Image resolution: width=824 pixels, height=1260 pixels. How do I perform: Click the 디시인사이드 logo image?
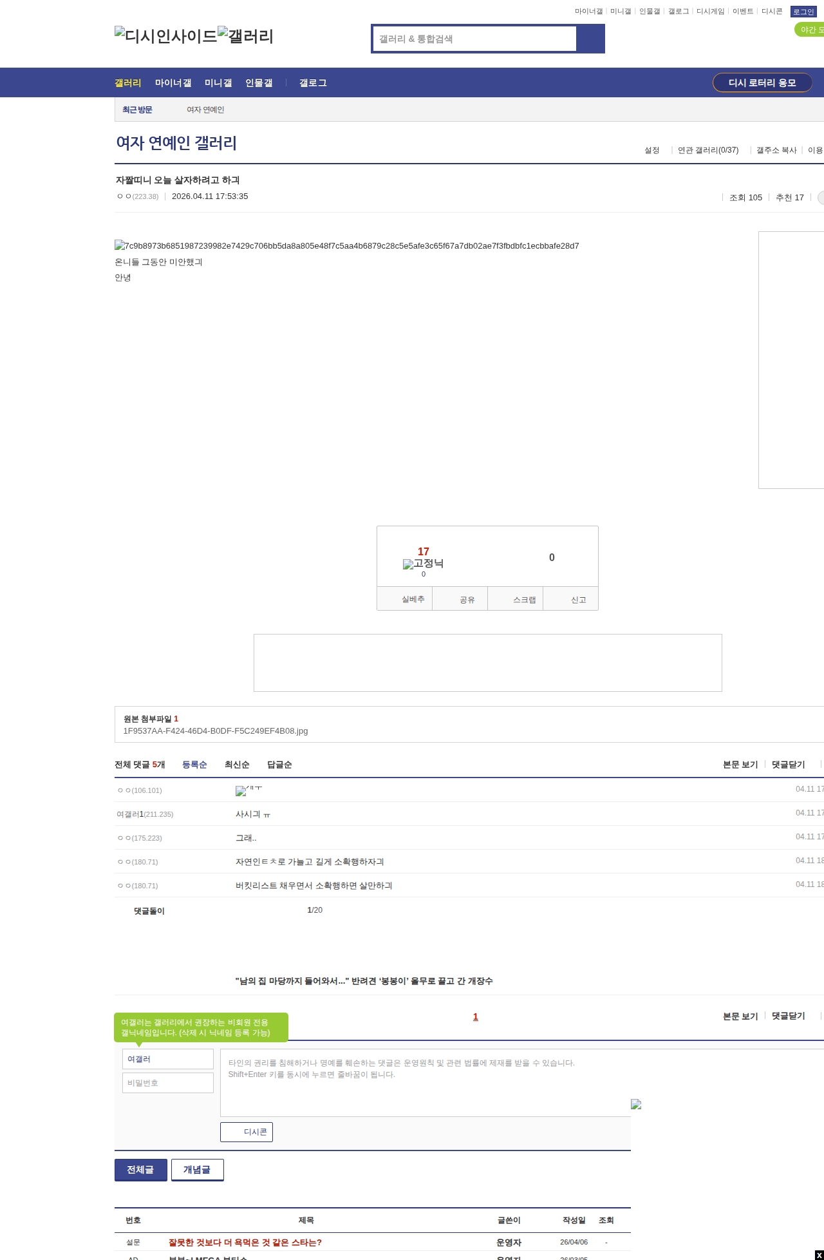166,36
